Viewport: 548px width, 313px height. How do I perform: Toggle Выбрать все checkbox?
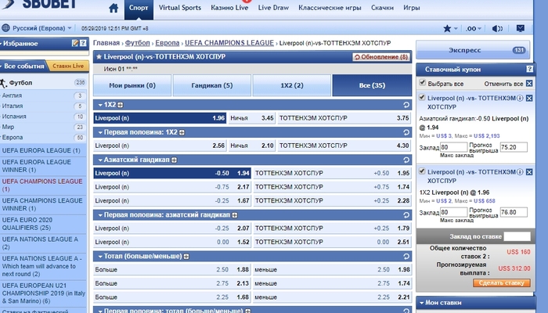(422, 83)
